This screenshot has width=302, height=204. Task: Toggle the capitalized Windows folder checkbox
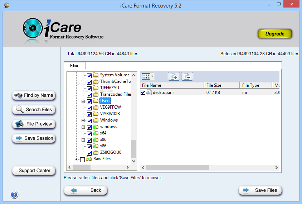pos(89,121)
